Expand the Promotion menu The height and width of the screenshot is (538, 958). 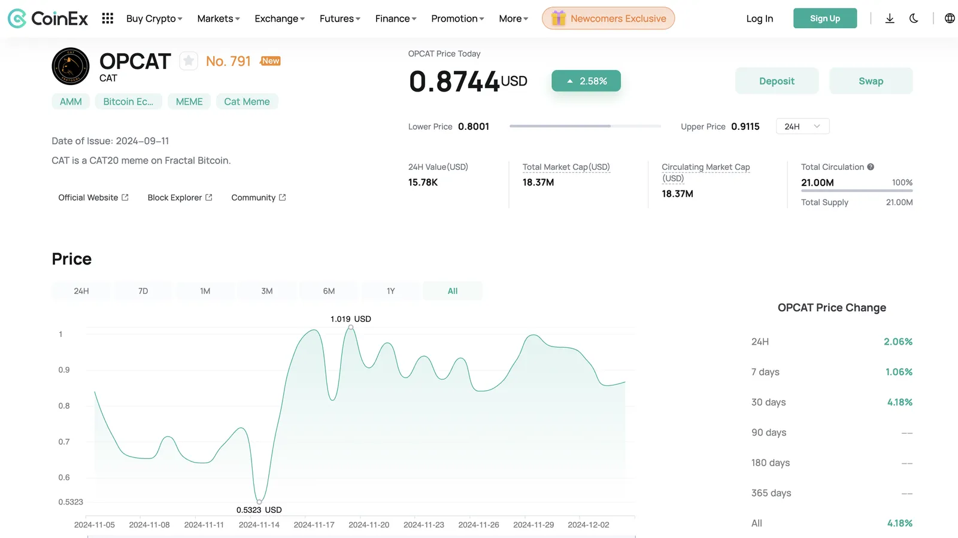point(457,19)
